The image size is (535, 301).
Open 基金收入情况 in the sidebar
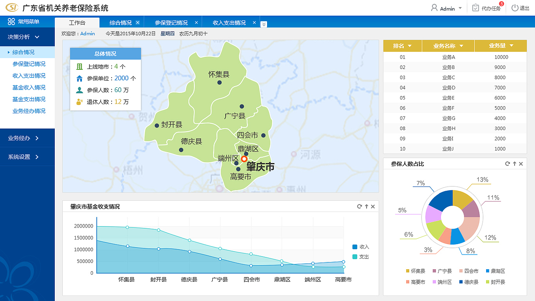pos(29,87)
